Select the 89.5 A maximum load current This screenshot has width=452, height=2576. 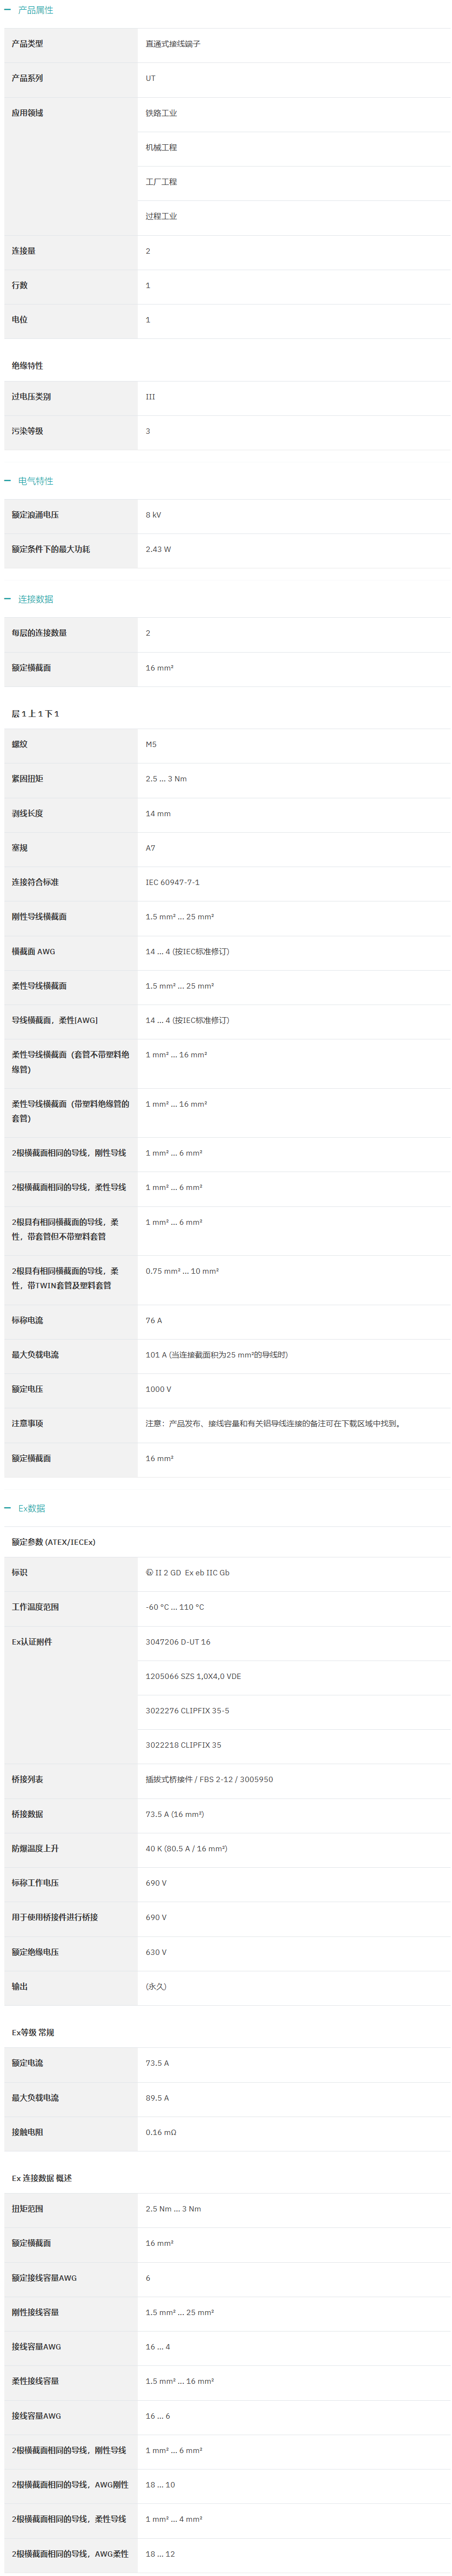point(158,2098)
